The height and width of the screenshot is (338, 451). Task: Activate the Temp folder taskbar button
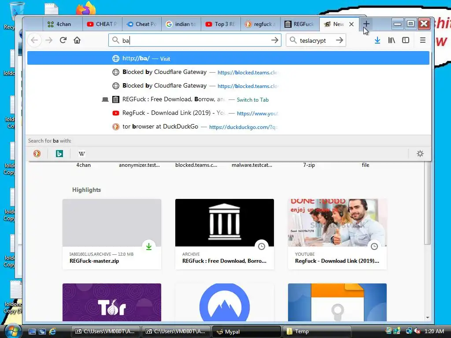pyautogui.click(x=317, y=331)
